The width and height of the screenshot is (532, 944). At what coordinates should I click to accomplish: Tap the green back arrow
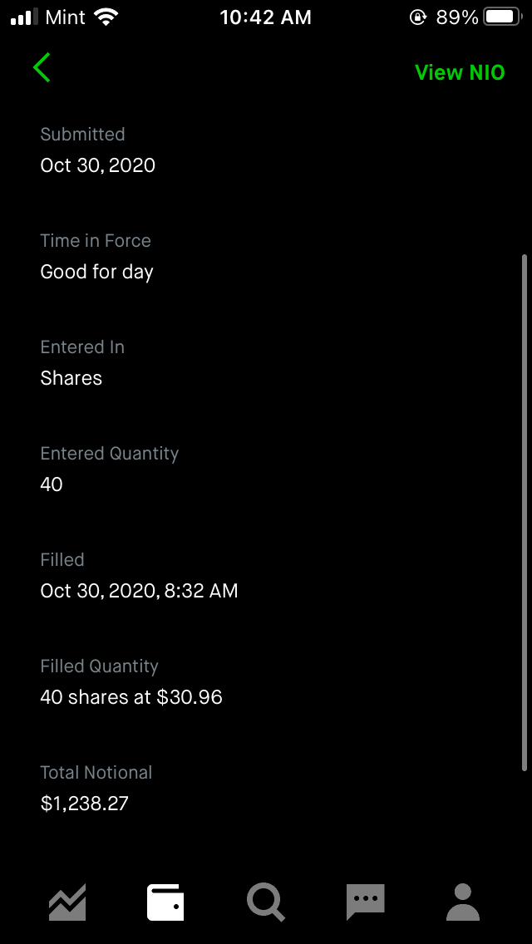click(42, 68)
